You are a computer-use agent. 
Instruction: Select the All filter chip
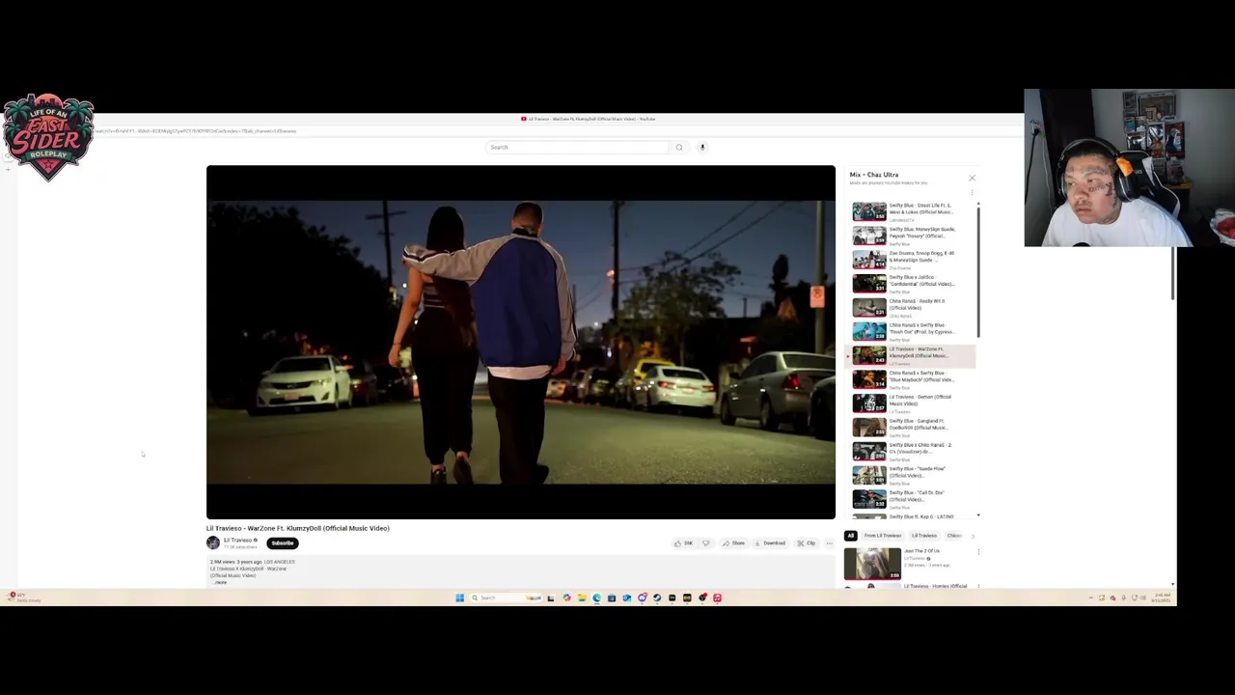850,536
